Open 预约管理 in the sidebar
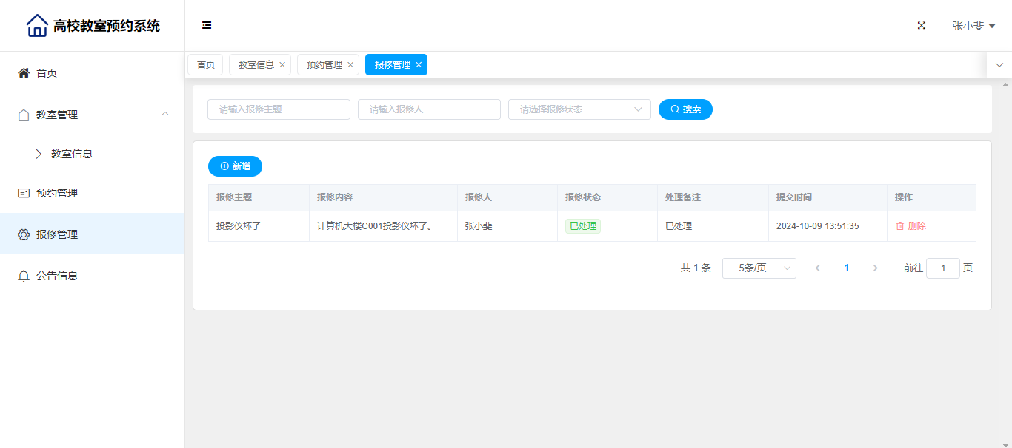 coord(57,193)
